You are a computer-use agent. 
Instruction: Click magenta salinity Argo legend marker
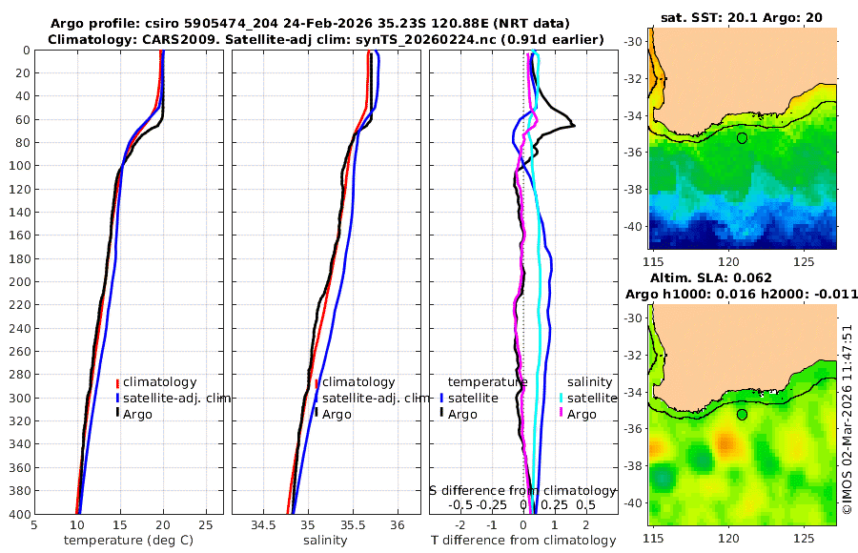tap(561, 414)
